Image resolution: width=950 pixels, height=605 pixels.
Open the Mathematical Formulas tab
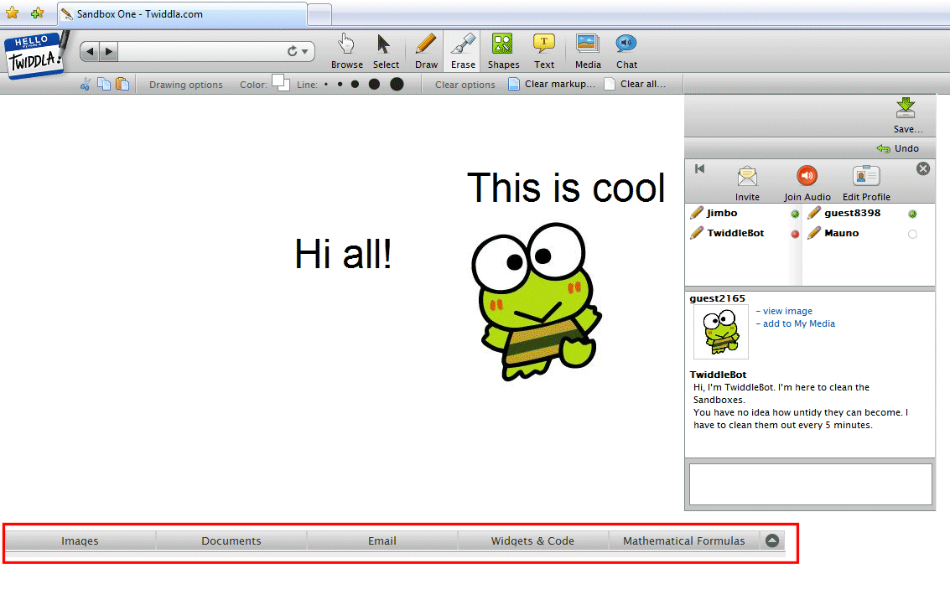(684, 540)
